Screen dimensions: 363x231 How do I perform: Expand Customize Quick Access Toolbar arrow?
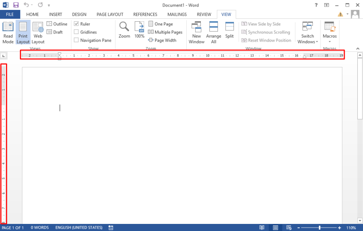pyautogui.click(x=48, y=5)
